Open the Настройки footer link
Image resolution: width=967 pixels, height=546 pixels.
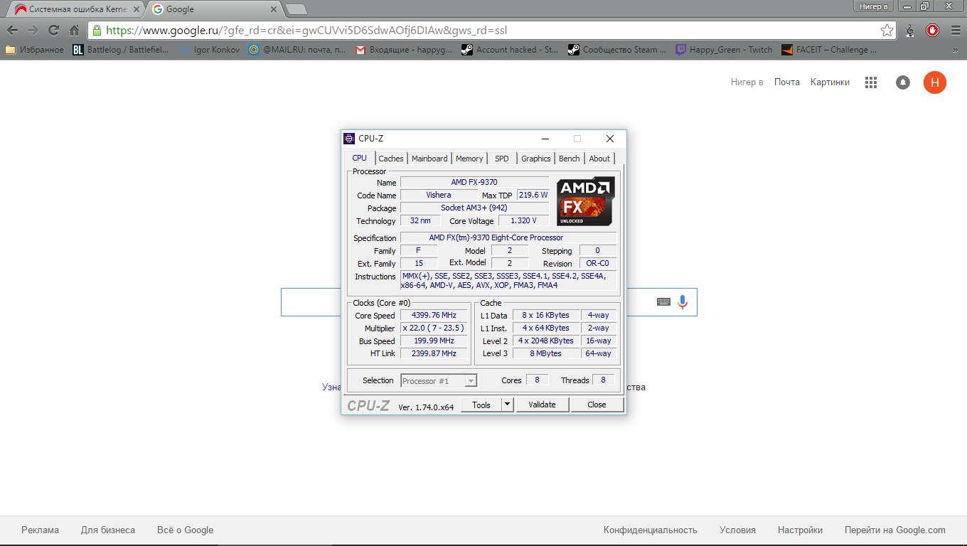(x=800, y=530)
